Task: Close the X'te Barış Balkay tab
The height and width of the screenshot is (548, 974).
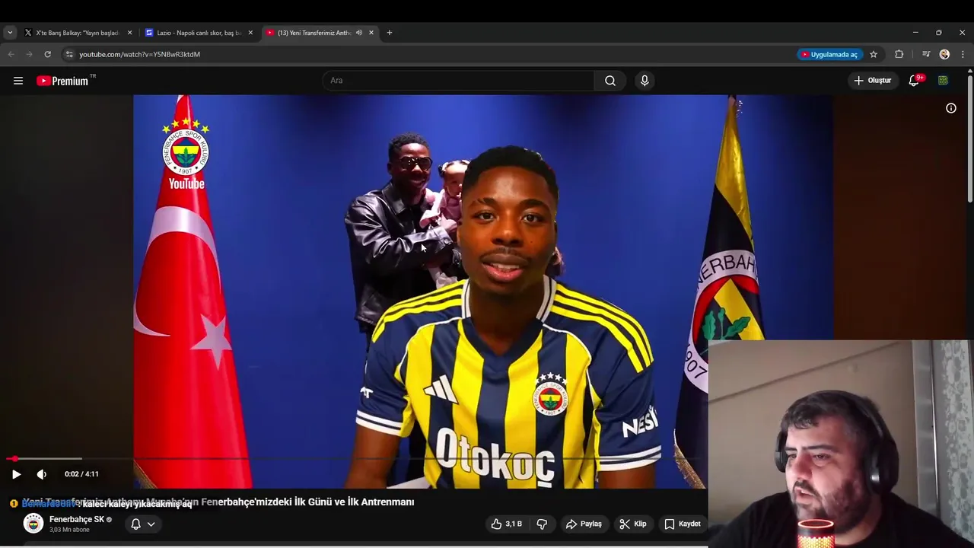Action: (129, 33)
